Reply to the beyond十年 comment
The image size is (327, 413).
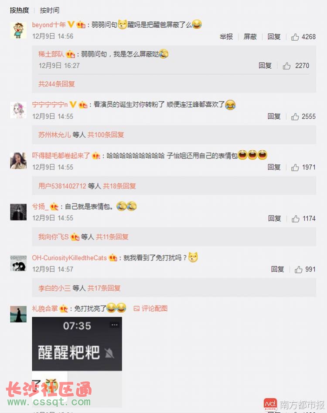coord(274,37)
